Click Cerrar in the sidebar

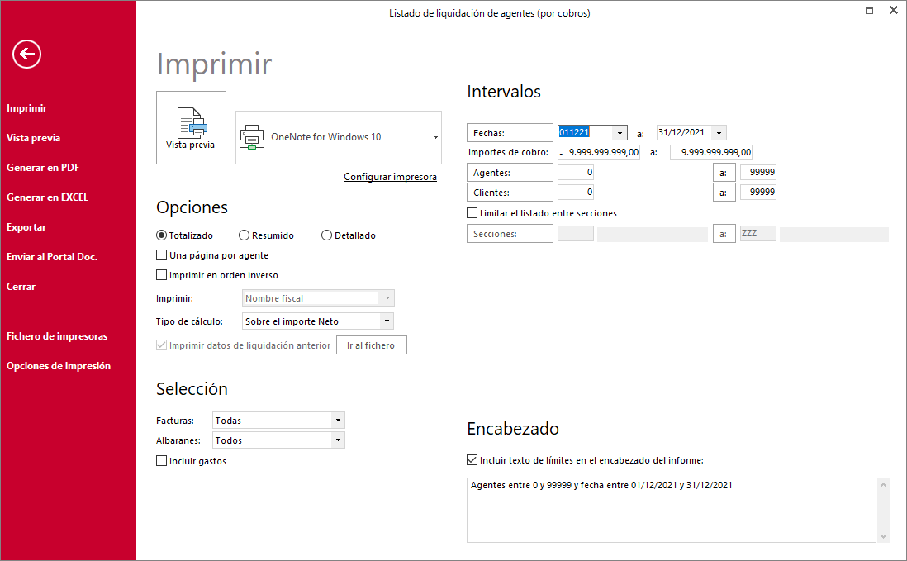pos(21,287)
